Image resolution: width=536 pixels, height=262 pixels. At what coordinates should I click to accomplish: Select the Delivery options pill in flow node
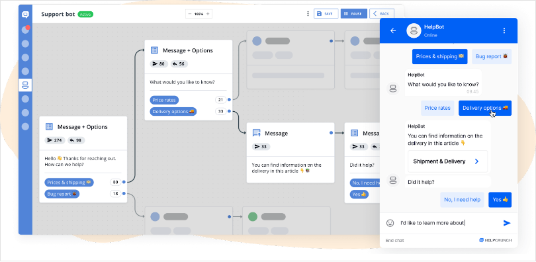pyautogui.click(x=173, y=111)
